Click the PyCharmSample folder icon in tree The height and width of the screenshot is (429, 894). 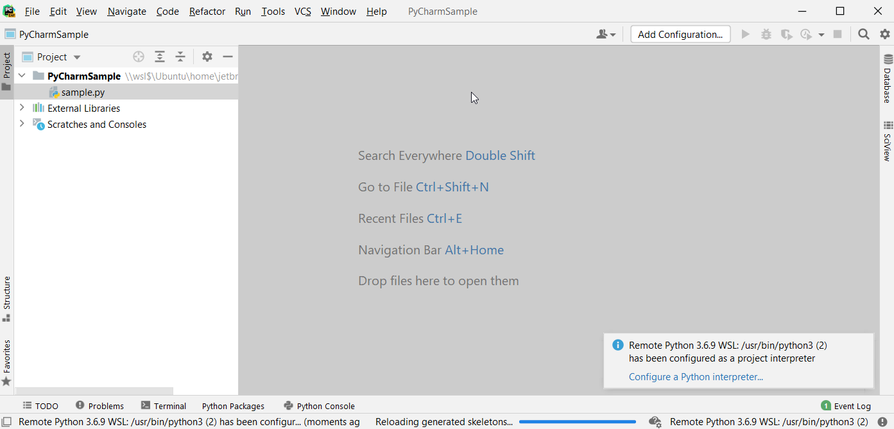[x=39, y=76]
